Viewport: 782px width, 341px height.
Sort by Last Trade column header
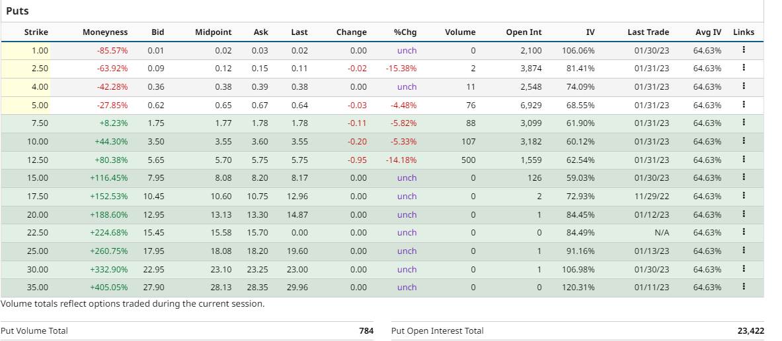(x=648, y=32)
